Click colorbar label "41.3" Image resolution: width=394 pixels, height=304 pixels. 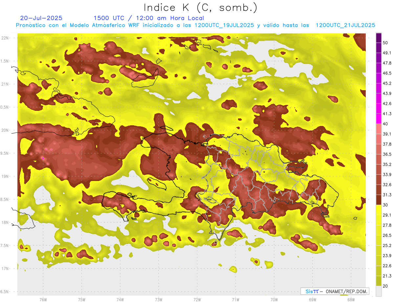pyautogui.click(x=387, y=114)
